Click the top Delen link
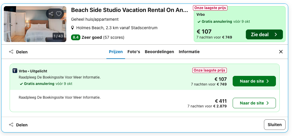Viewport: 292px width, 136px height. tap(22, 52)
